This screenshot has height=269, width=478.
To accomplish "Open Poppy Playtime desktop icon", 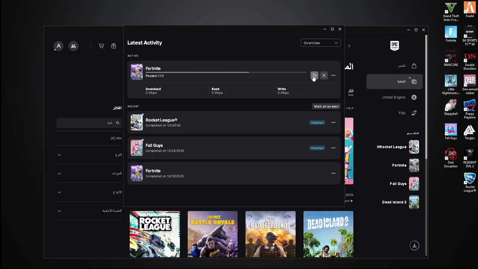I will tap(469, 109).
